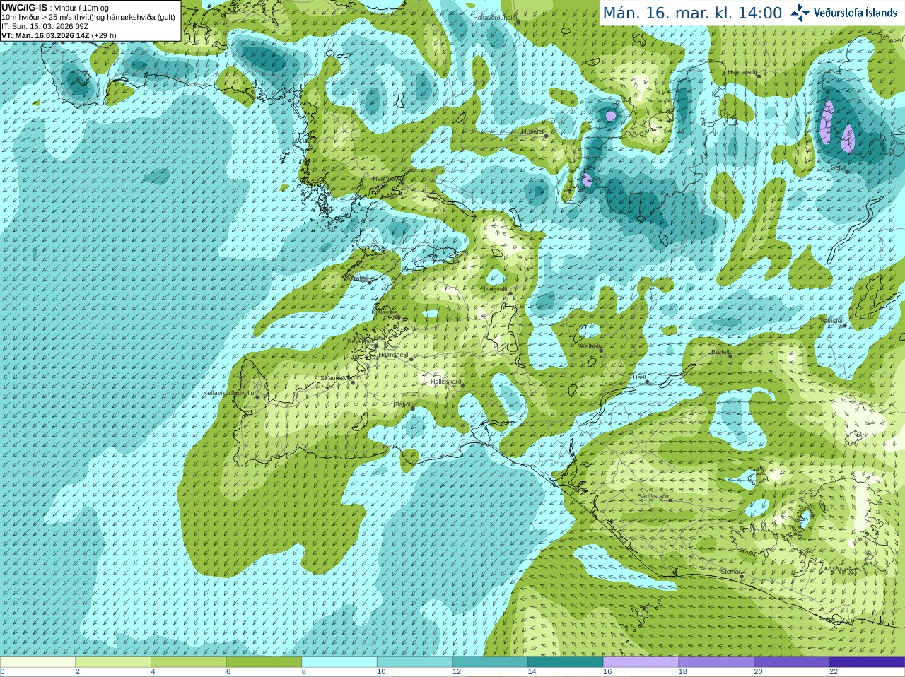Click the Þingvellir station label
Screen dimensions: 905x677
pos(496,288)
